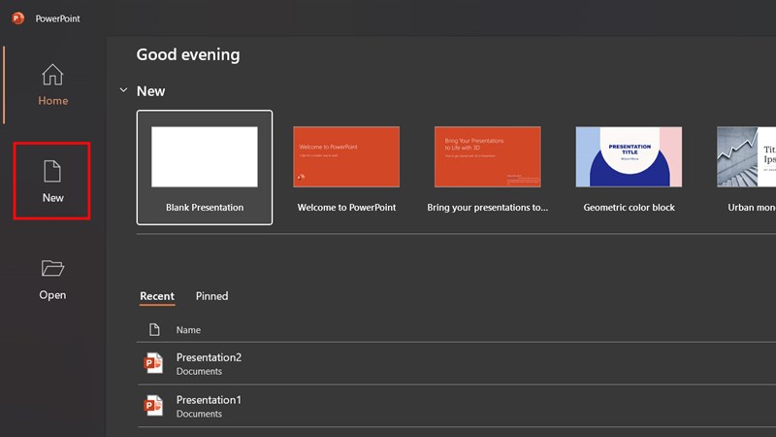Open Presentation2 from recent list
The image size is (776, 437).
pyautogui.click(x=209, y=357)
